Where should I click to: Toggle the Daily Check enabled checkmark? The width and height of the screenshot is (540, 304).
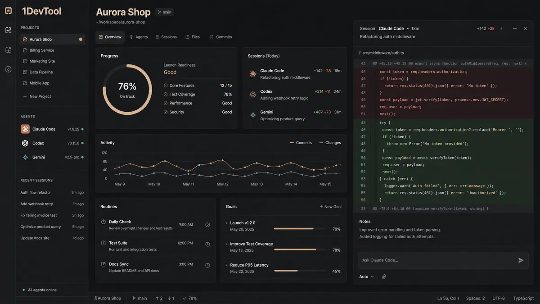tap(207, 224)
